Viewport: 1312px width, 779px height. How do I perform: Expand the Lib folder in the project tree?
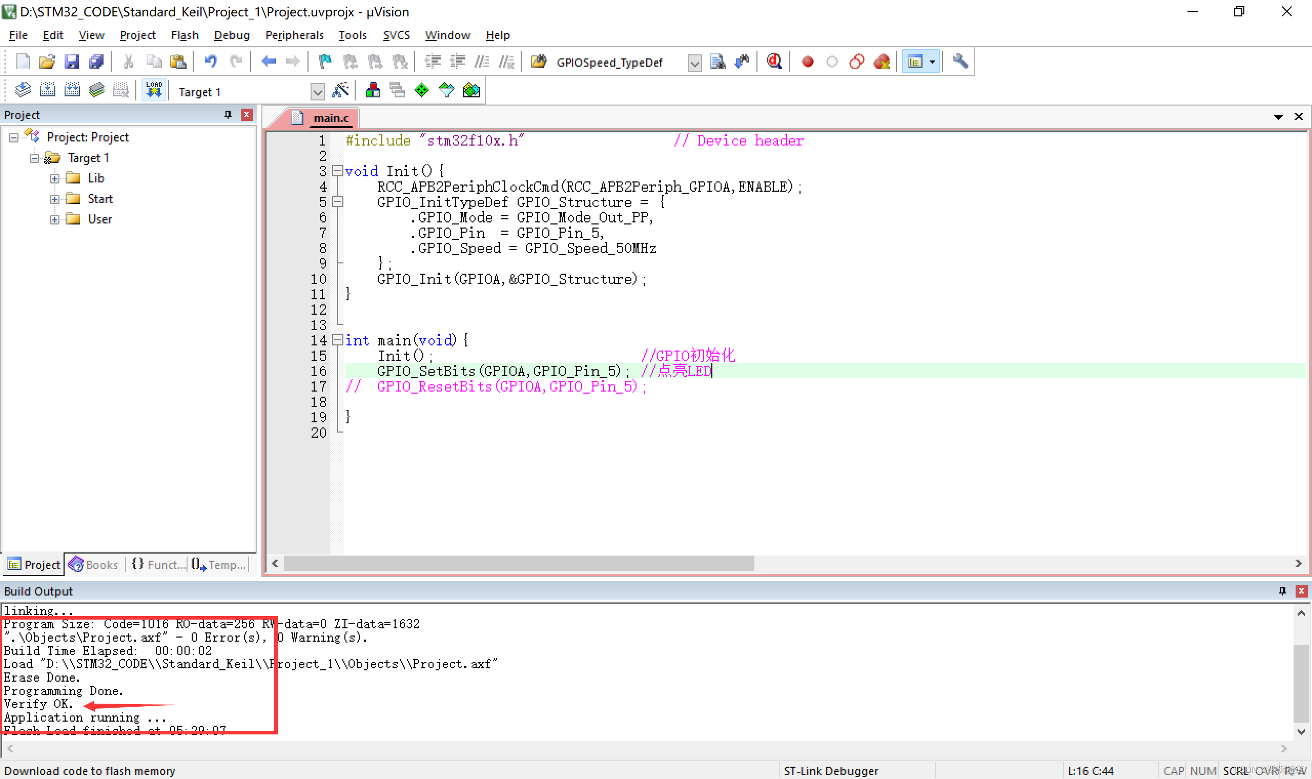click(54, 178)
